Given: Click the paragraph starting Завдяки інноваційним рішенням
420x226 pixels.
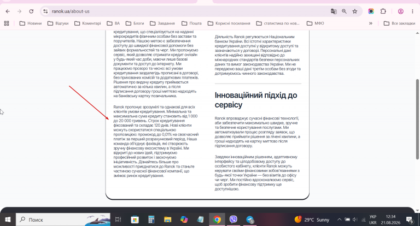Looking at the screenshot, I should pos(257,173).
